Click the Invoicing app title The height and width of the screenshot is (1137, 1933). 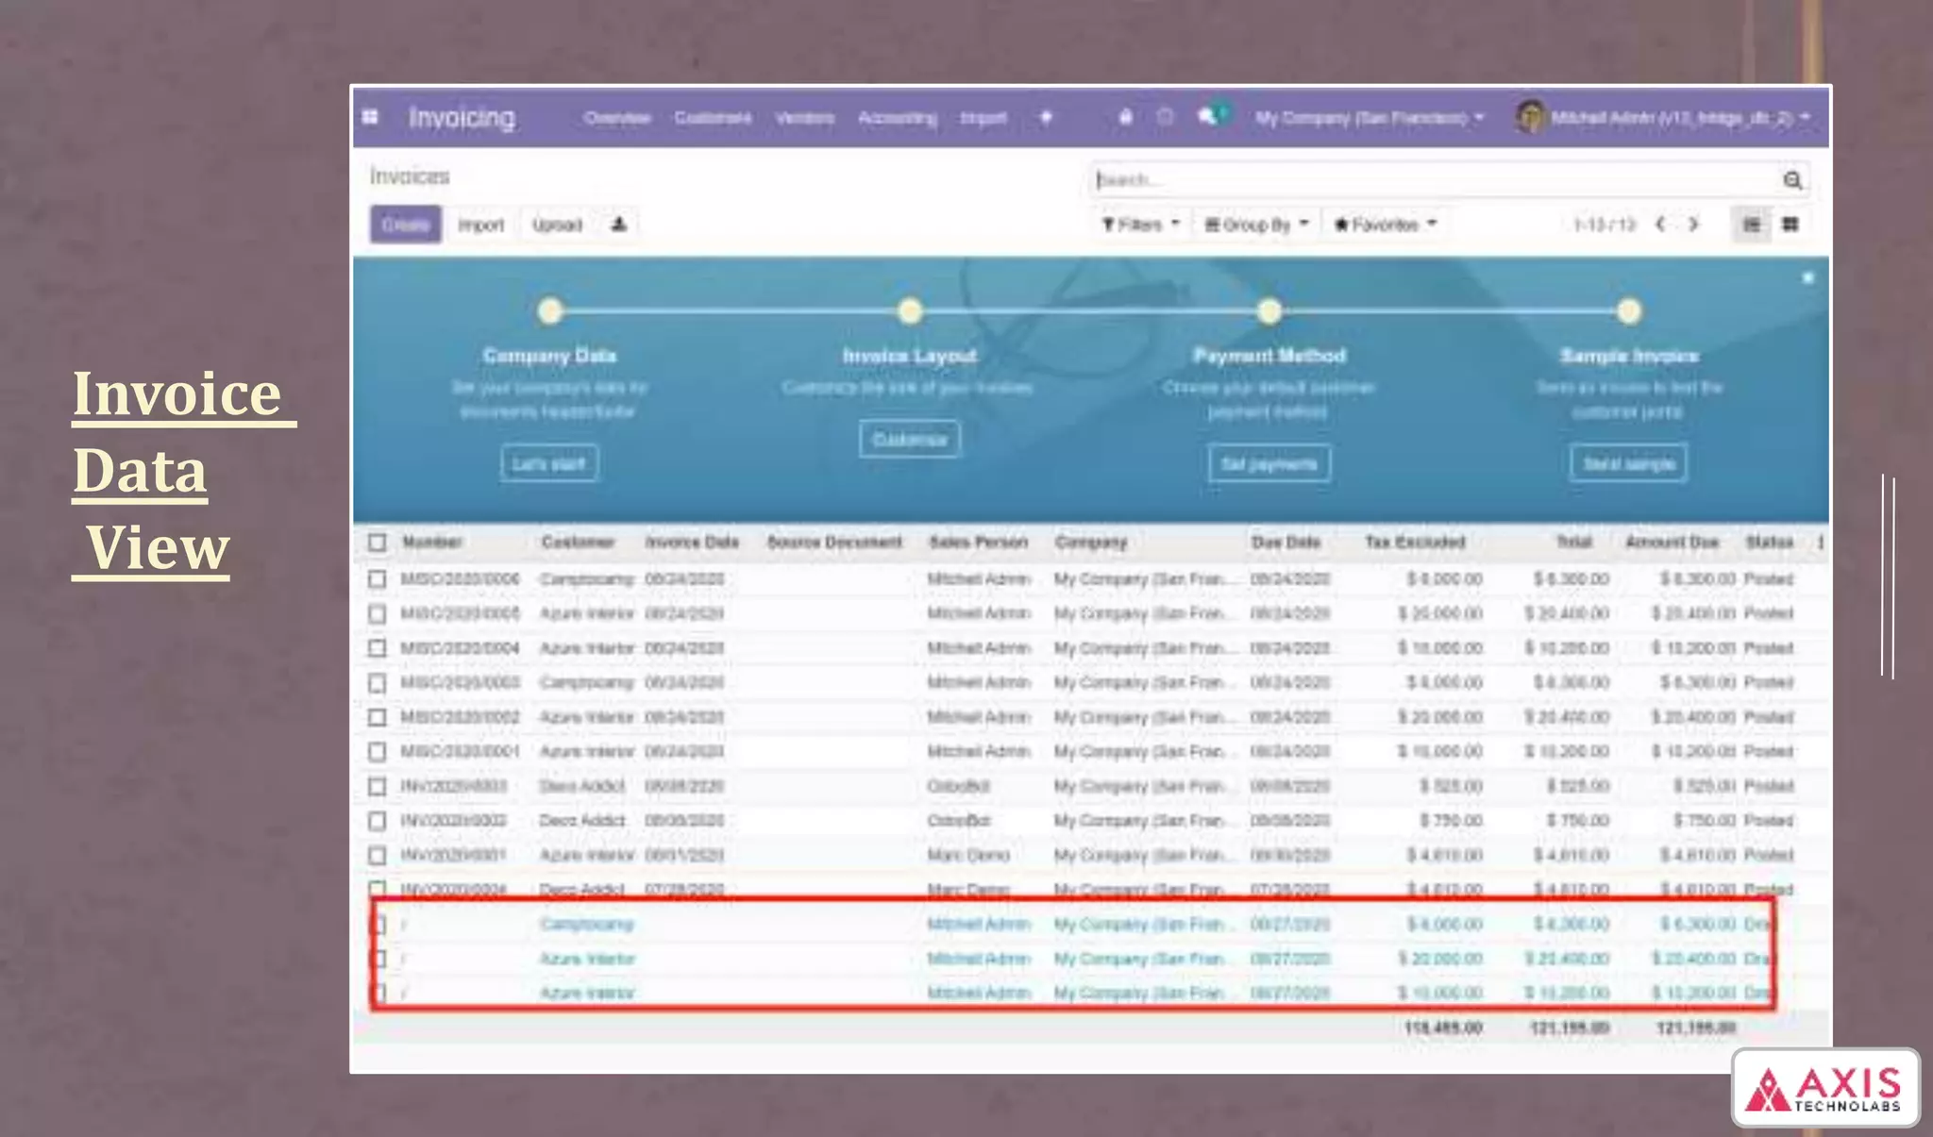click(x=462, y=117)
